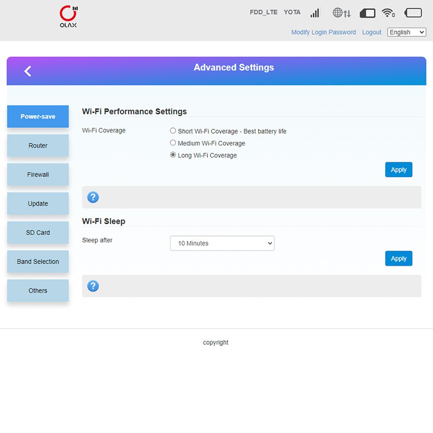Image resolution: width=433 pixels, height=433 pixels.
Task: Go to Band Selection section
Action: (38, 262)
